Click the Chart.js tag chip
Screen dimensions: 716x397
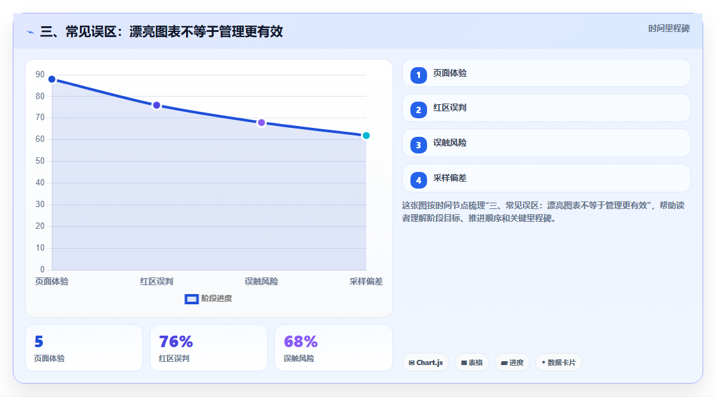click(x=426, y=362)
